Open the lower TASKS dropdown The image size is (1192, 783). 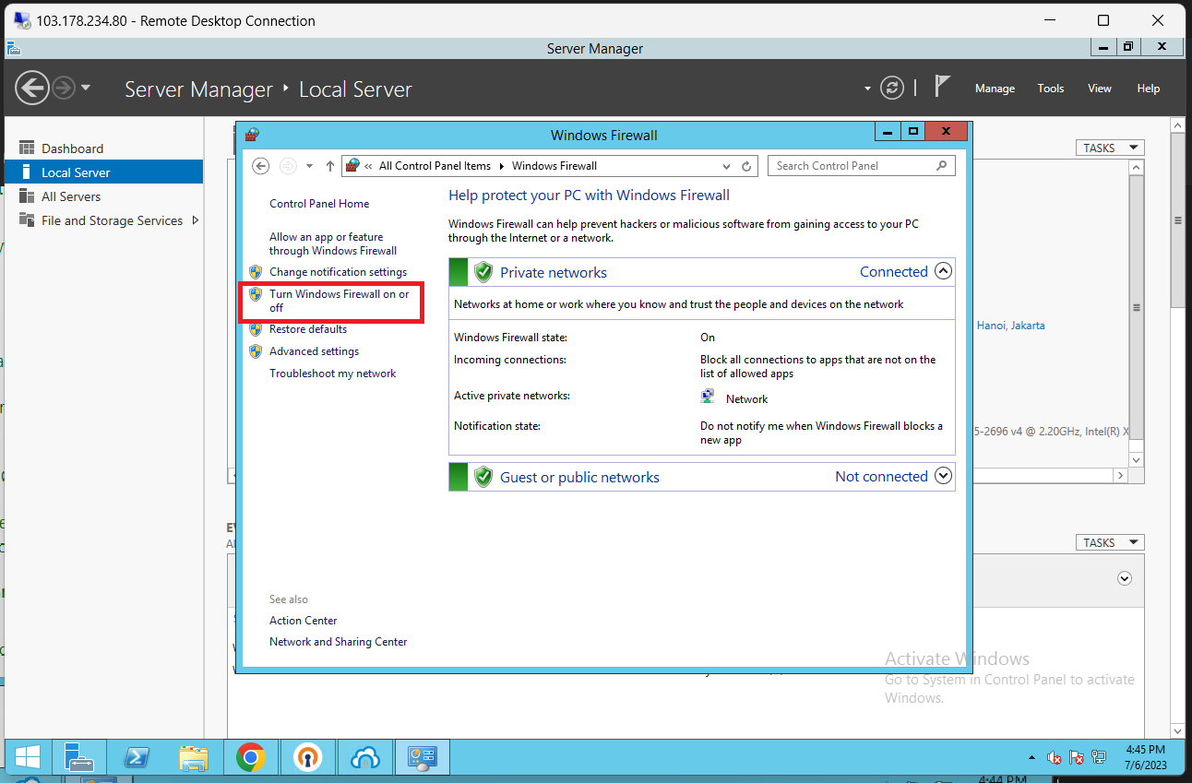(x=1110, y=542)
